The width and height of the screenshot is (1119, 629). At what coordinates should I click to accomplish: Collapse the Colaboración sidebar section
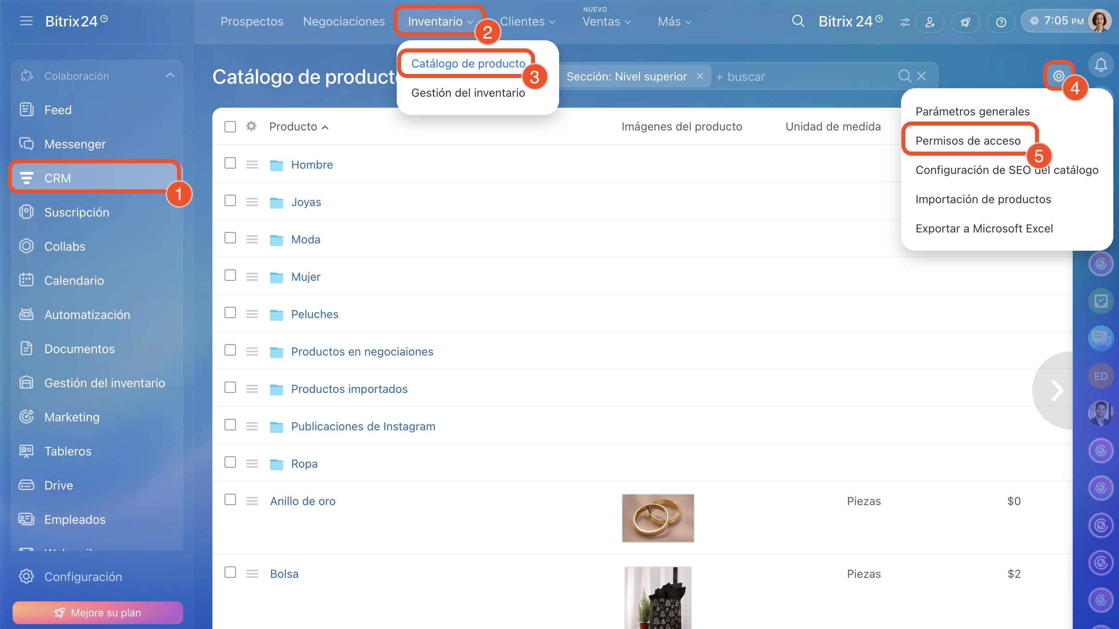[x=170, y=76]
